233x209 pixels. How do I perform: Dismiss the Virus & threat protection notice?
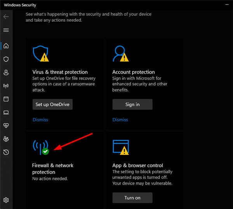(x=40, y=120)
